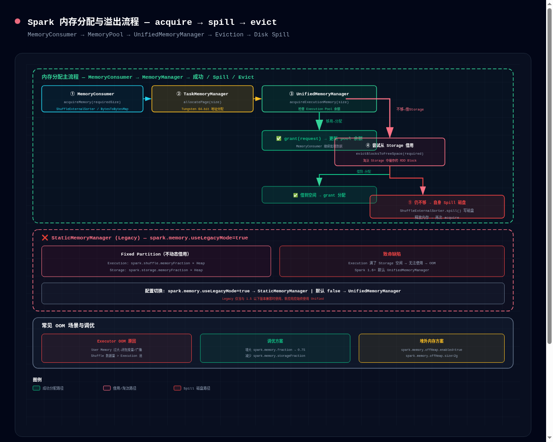Click the 'acquireMemory(requiredSize)' text
553x442 pixels.
point(92,102)
